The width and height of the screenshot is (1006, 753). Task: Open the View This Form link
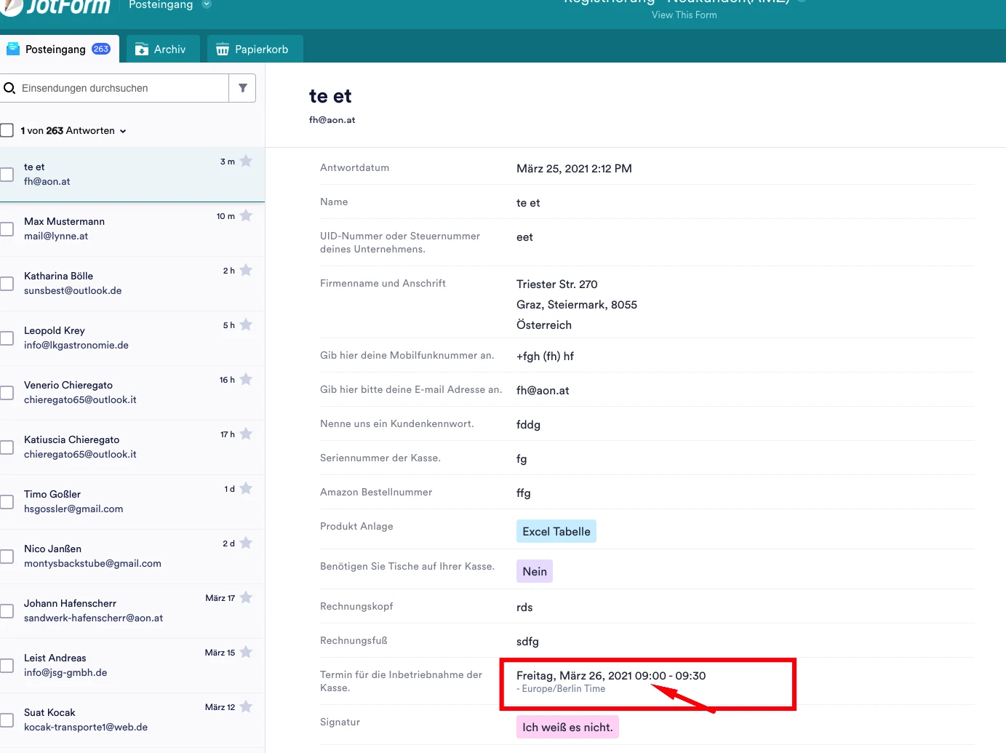[x=684, y=15]
